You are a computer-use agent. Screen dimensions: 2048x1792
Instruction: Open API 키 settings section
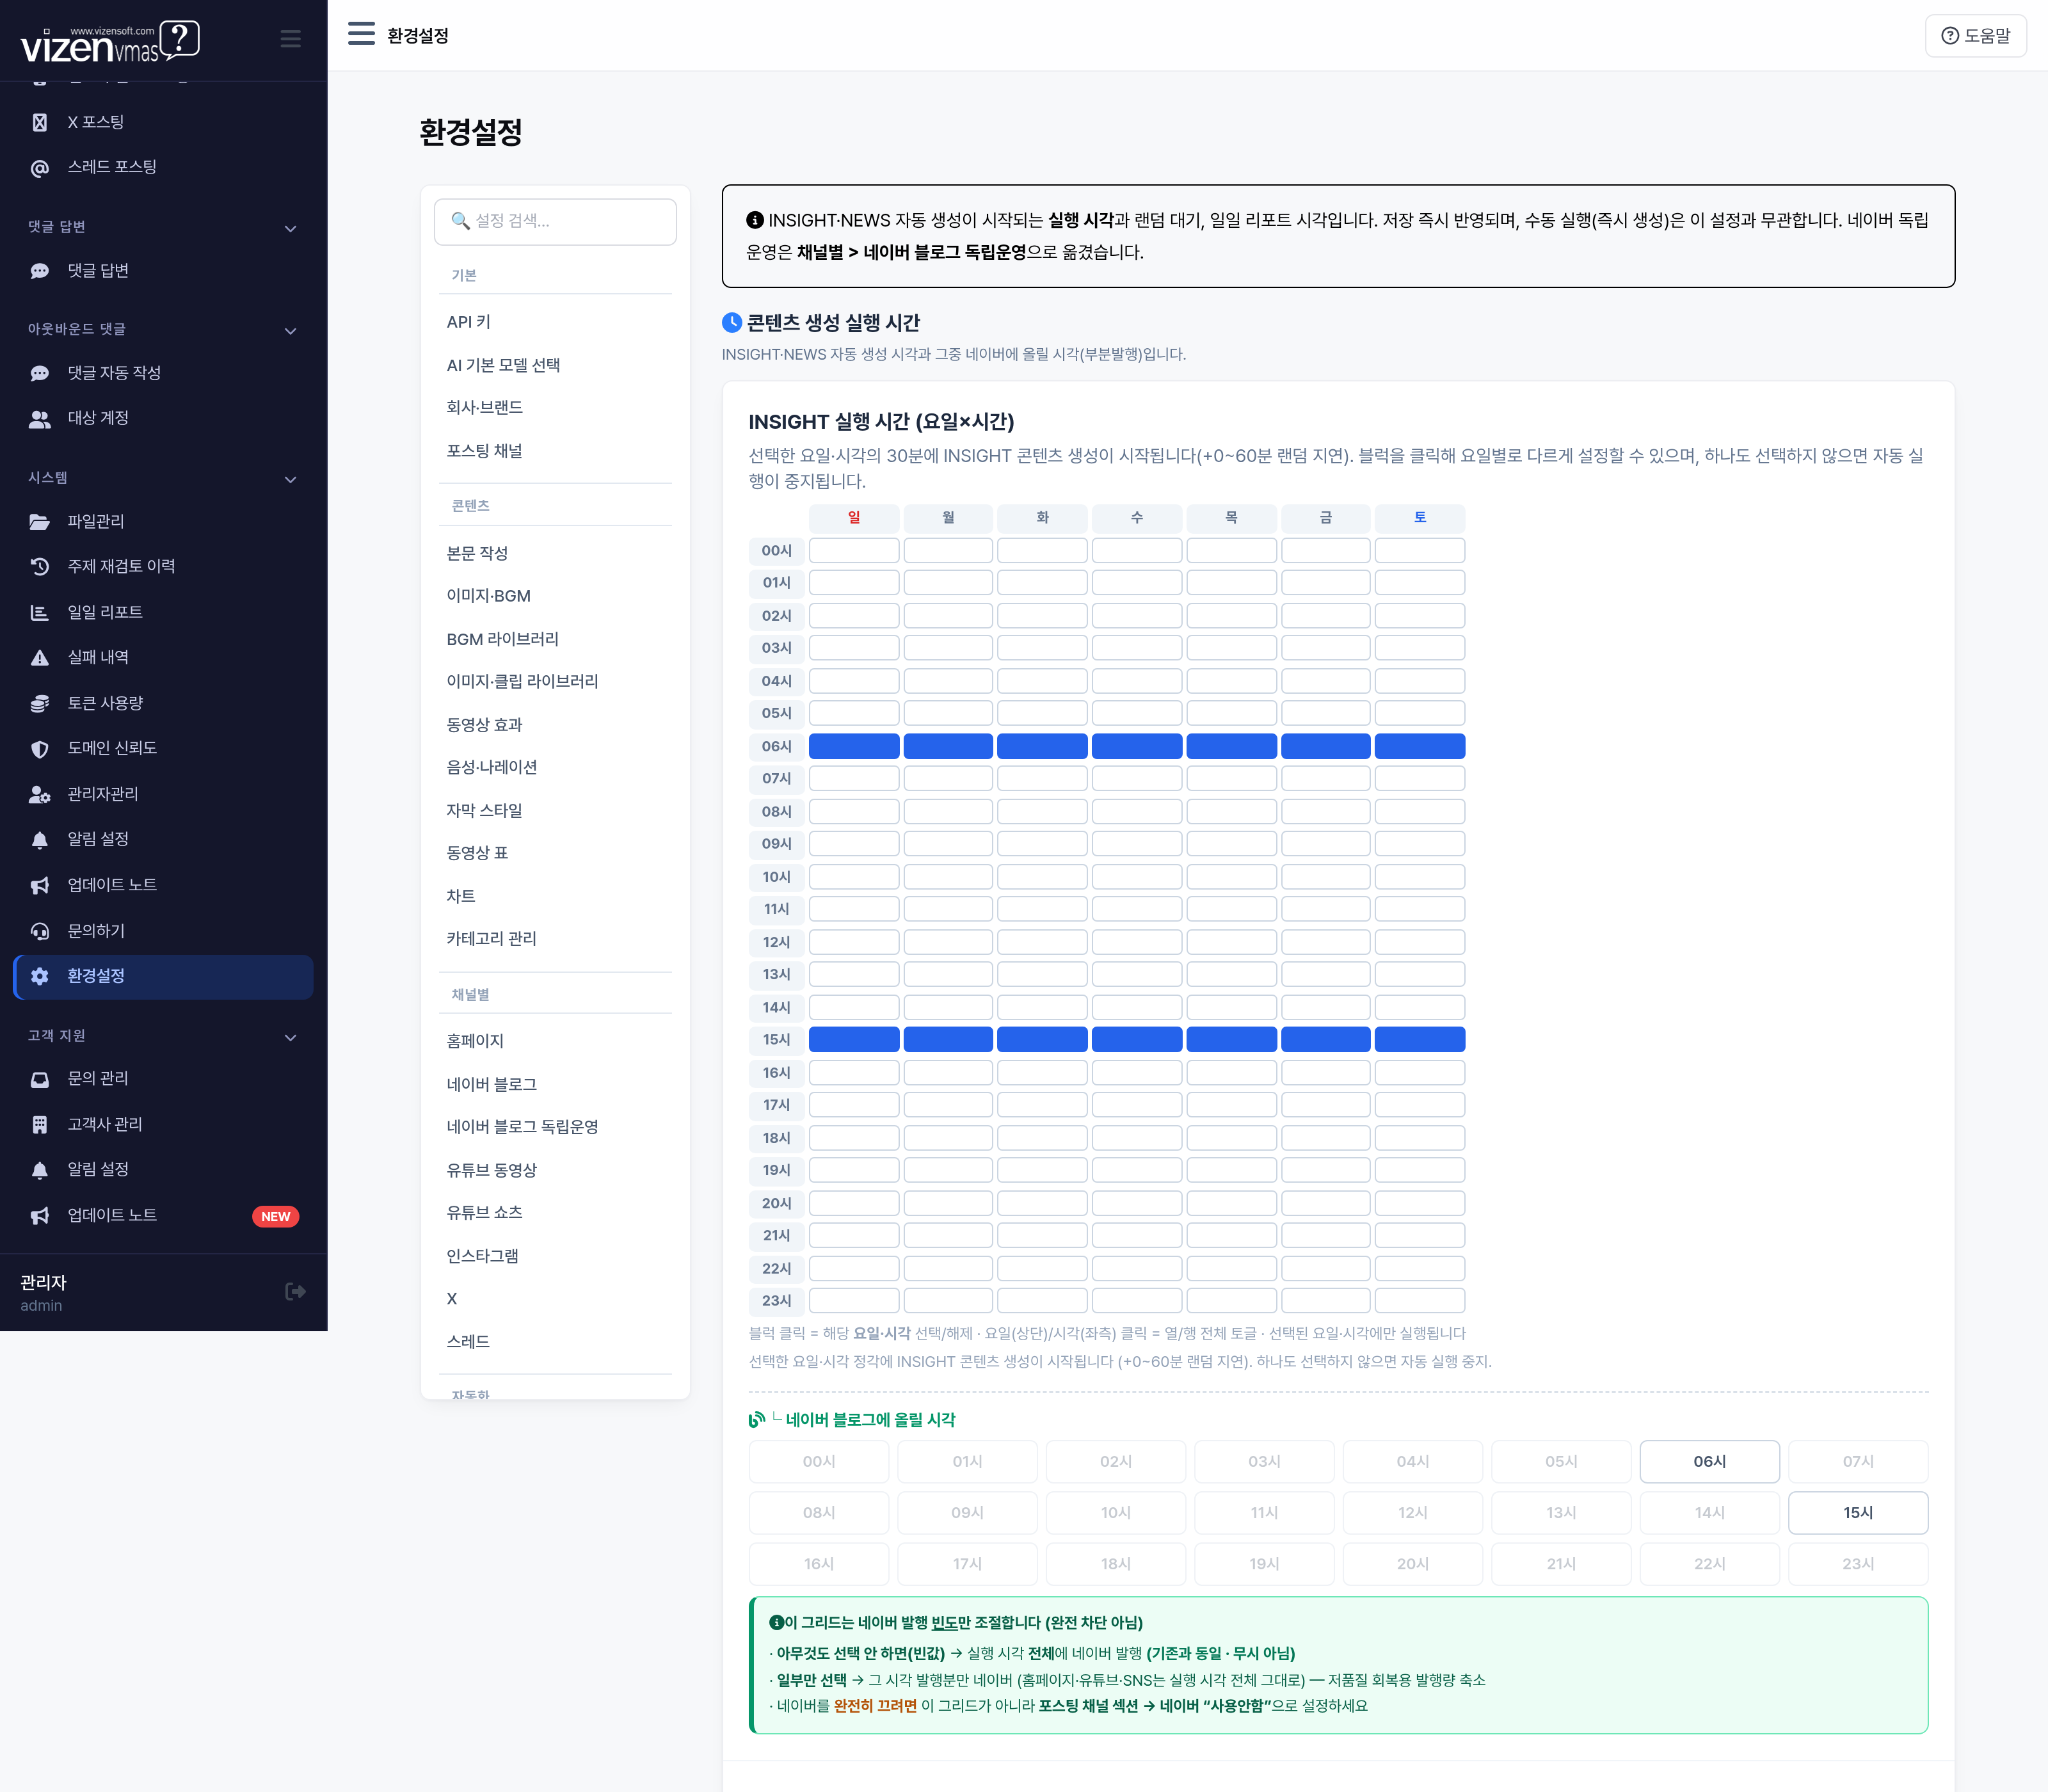click(468, 322)
